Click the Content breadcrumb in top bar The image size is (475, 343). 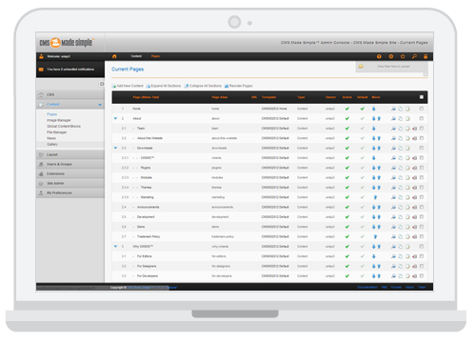coord(136,56)
